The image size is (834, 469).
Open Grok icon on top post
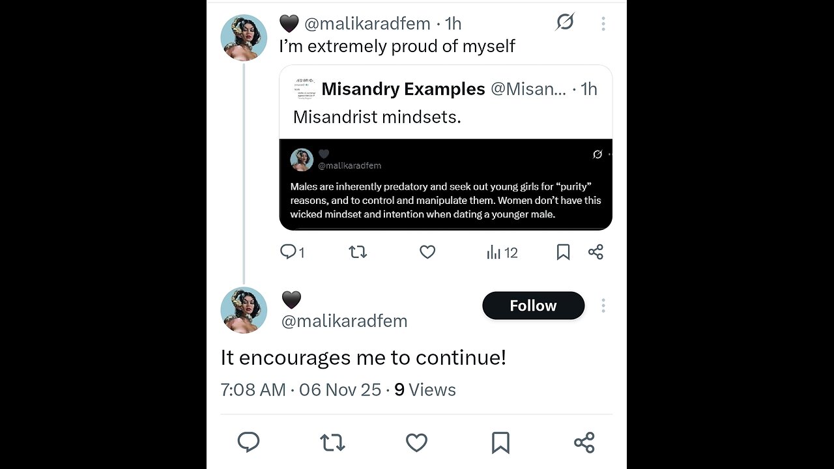[x=565, y=22]
